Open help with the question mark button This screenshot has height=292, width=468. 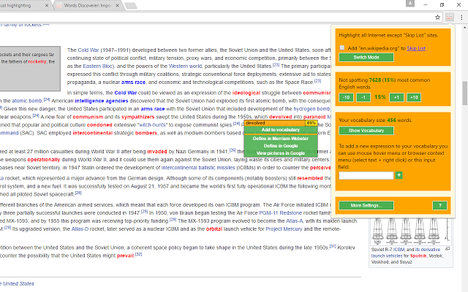tap(439, 205)
